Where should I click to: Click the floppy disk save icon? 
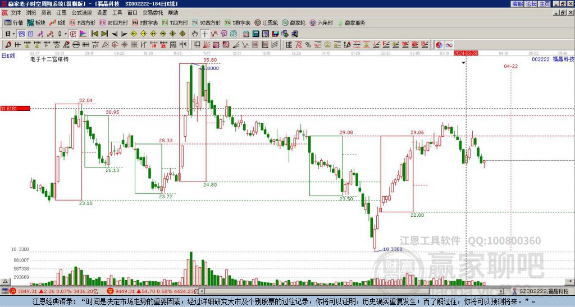tap(275, 34)
